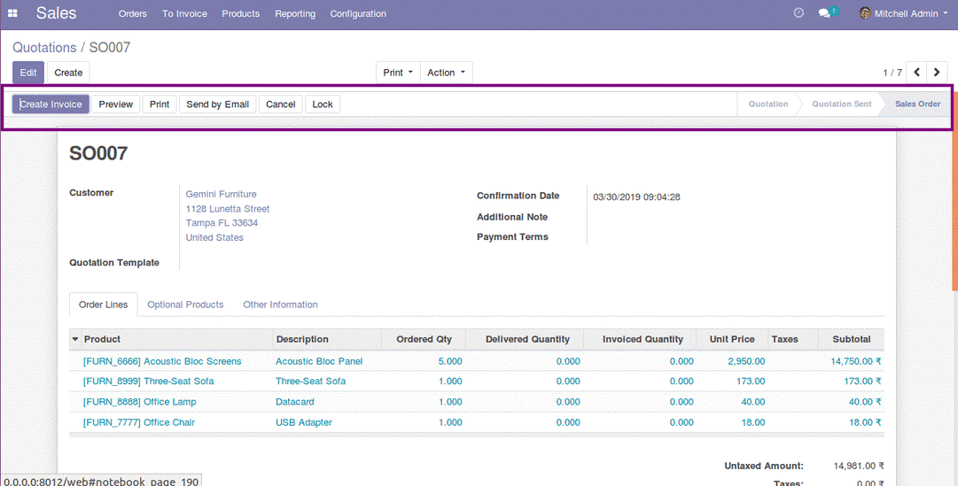Viewport: 958px width, 486px height.
Task: Click unit price 18.00 cell
Action: 753,422
